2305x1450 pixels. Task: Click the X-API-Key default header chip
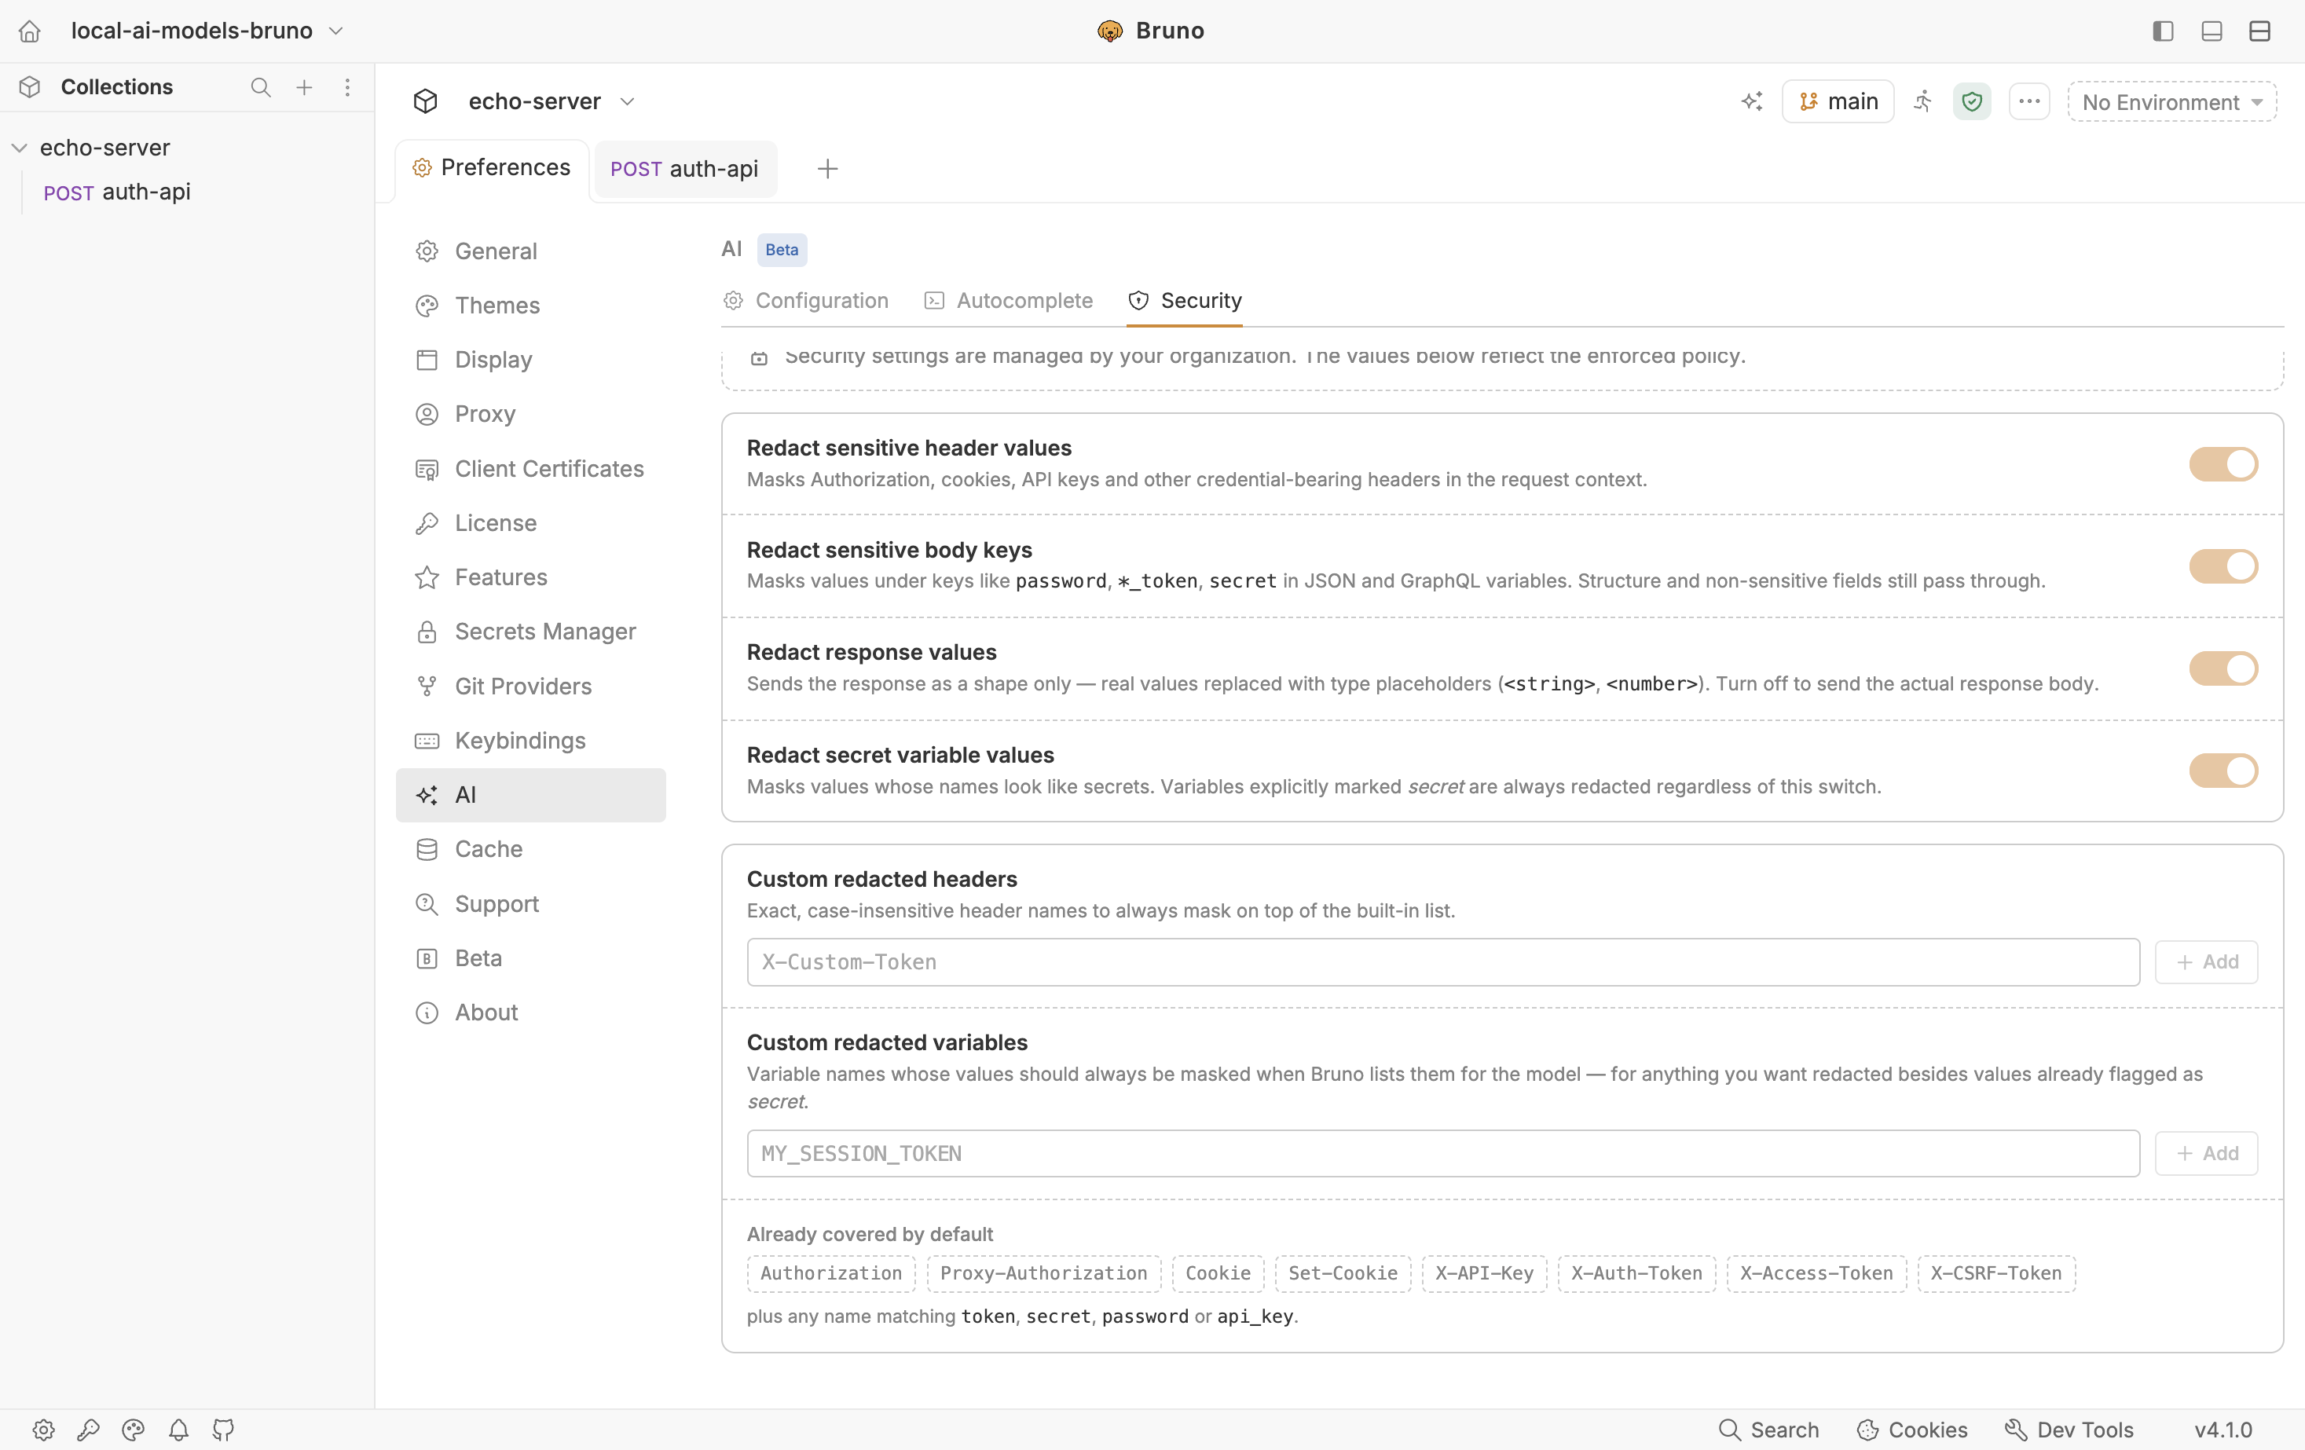pos(1484,1274)
